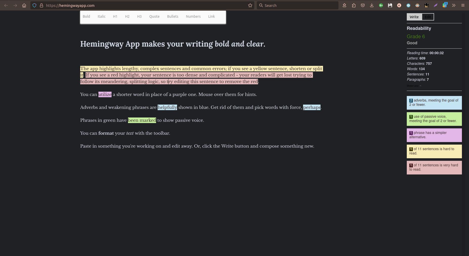469x256 pixels.
Task: Click the italic word text in paragraph
Action: click(130, 133)
